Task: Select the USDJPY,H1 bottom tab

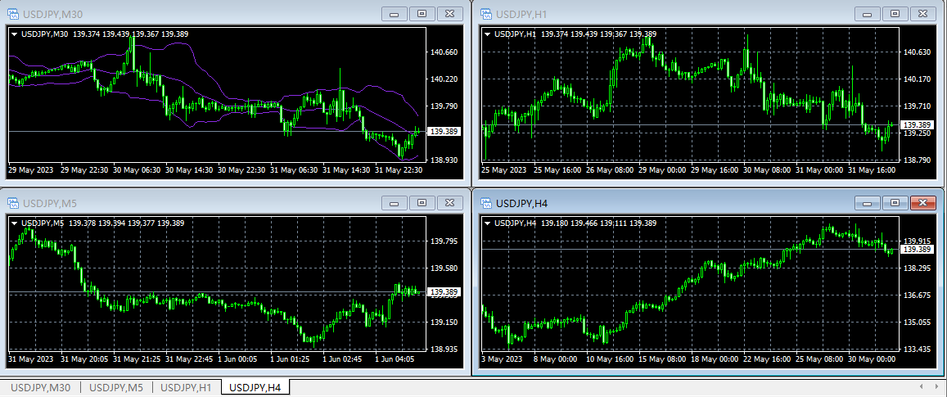Action: [186, 387]
